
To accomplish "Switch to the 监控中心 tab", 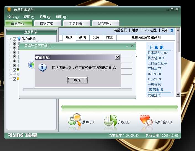I will 106,23.
